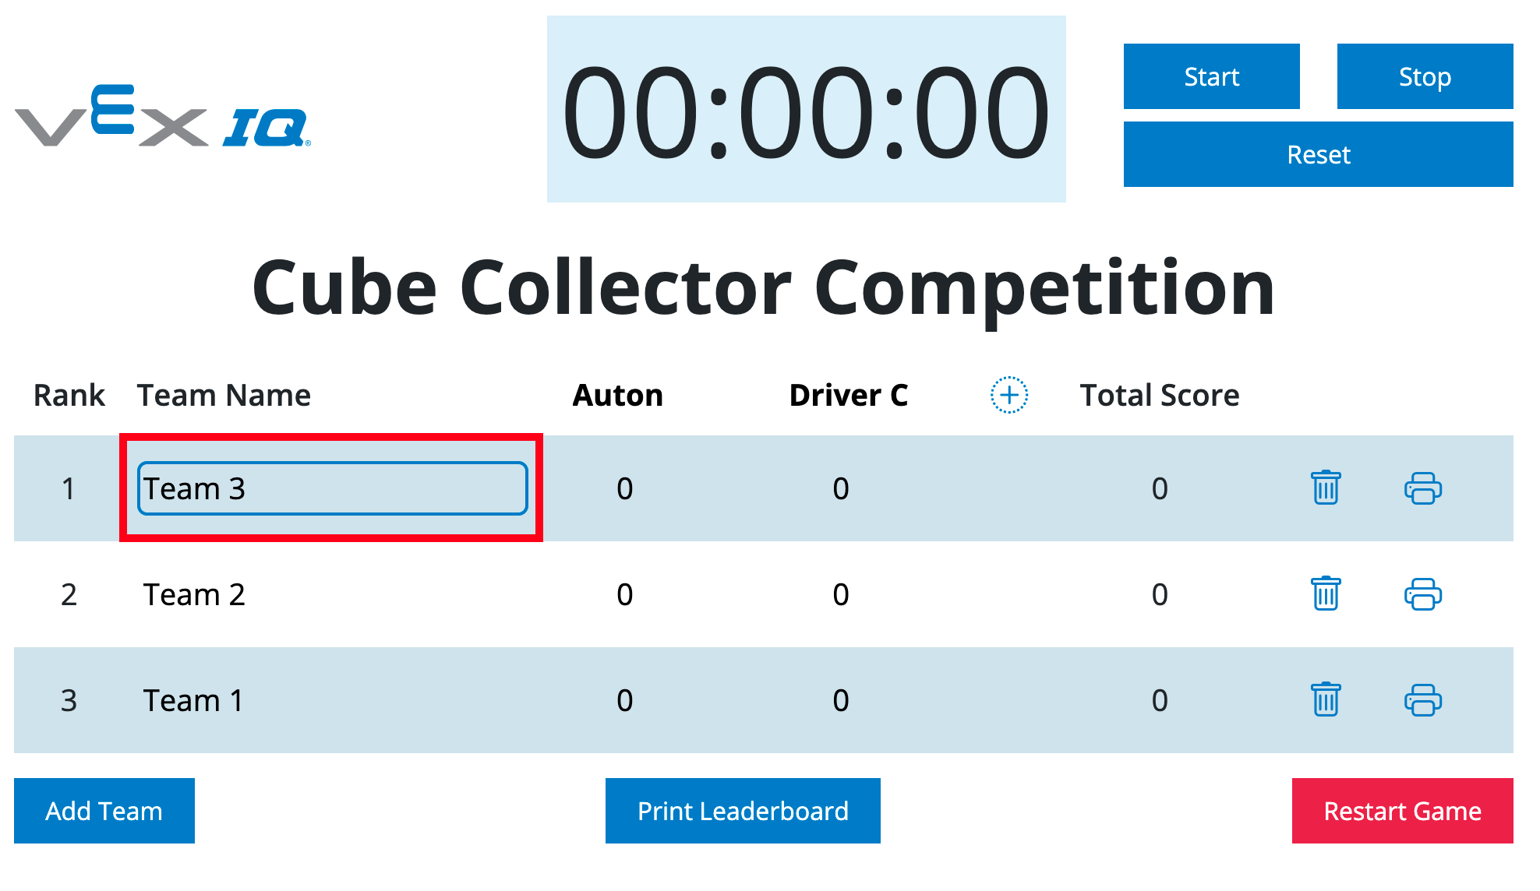Edit the Team 3 name field
Viewport: 1540px width, 891px height.
(331, 488)
